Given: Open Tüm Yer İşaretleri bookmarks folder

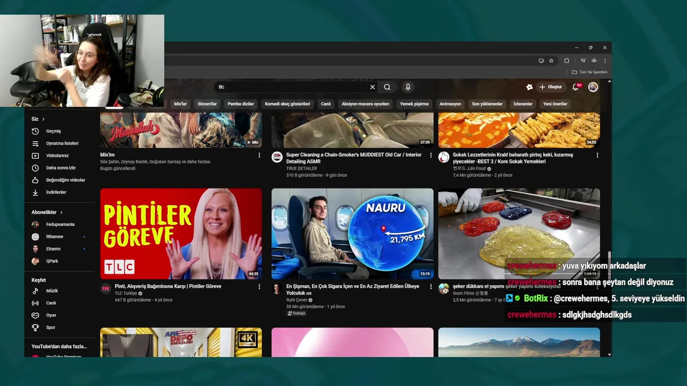Looking at the screenshot, I should click(589, 72).
